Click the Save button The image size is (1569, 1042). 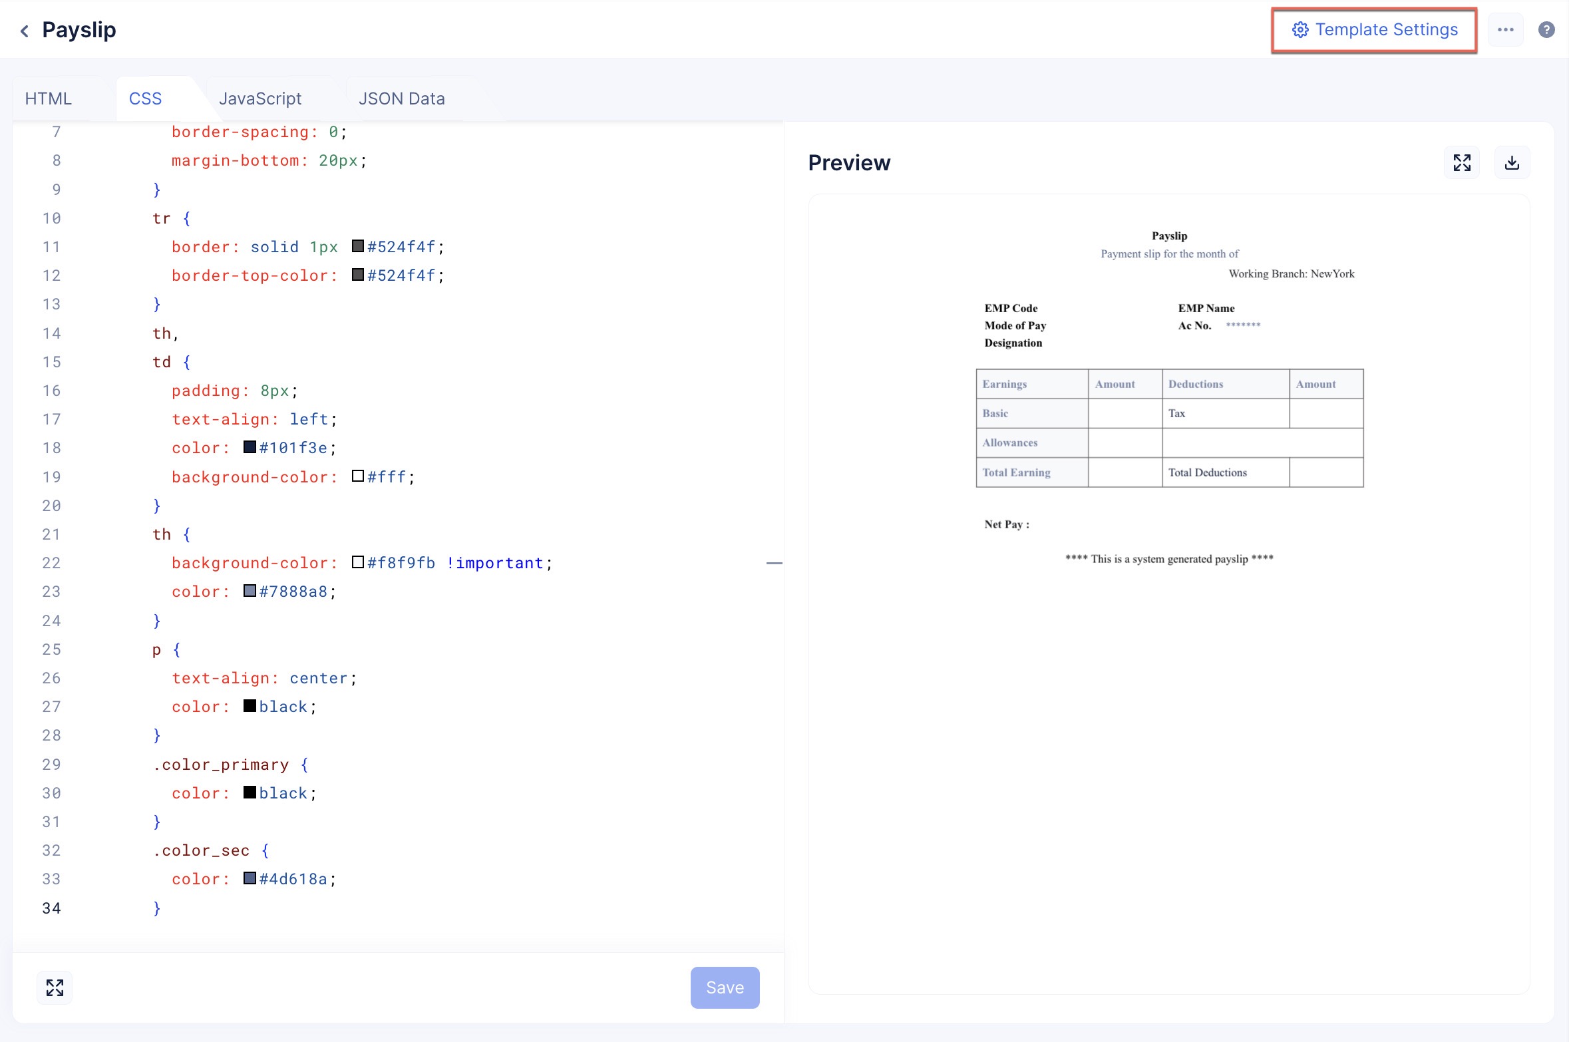pyautogui.click(x=725, y=989)
